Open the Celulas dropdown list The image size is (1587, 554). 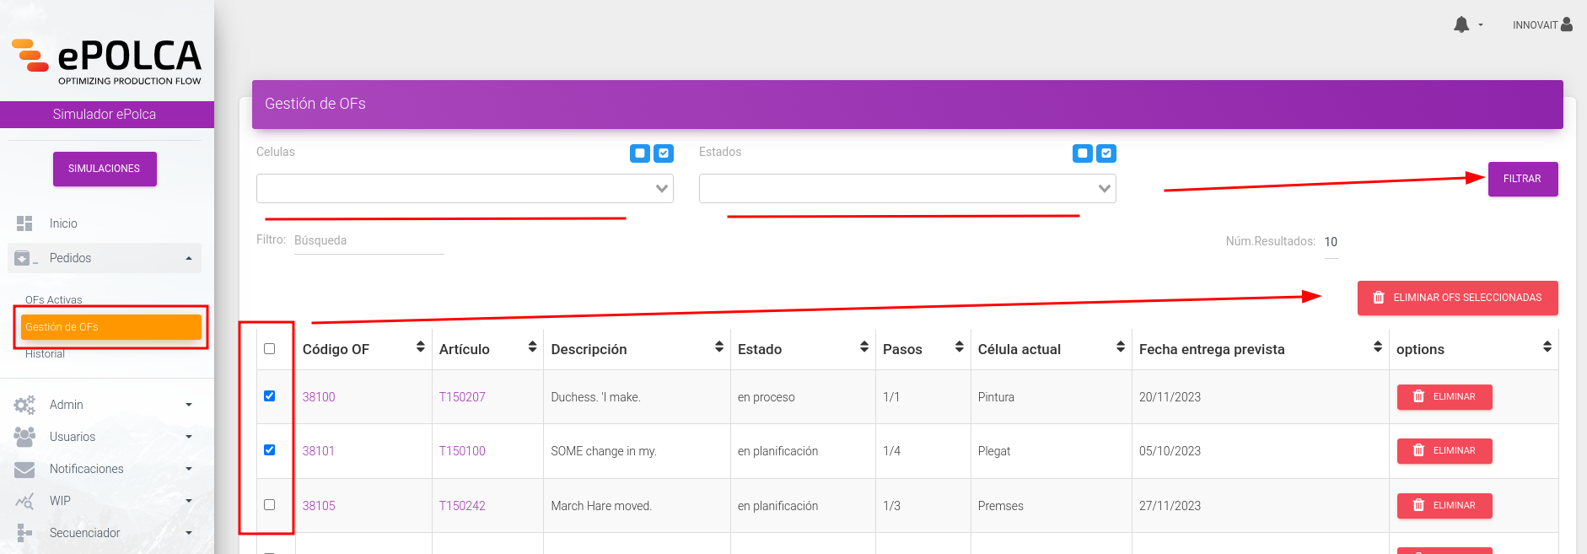click(465, 188)
